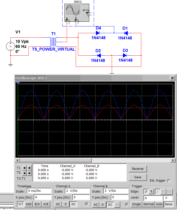The width and height of the screenshot is (177, 210).
Task: Select rising edge trigger button
Action: 146,192
